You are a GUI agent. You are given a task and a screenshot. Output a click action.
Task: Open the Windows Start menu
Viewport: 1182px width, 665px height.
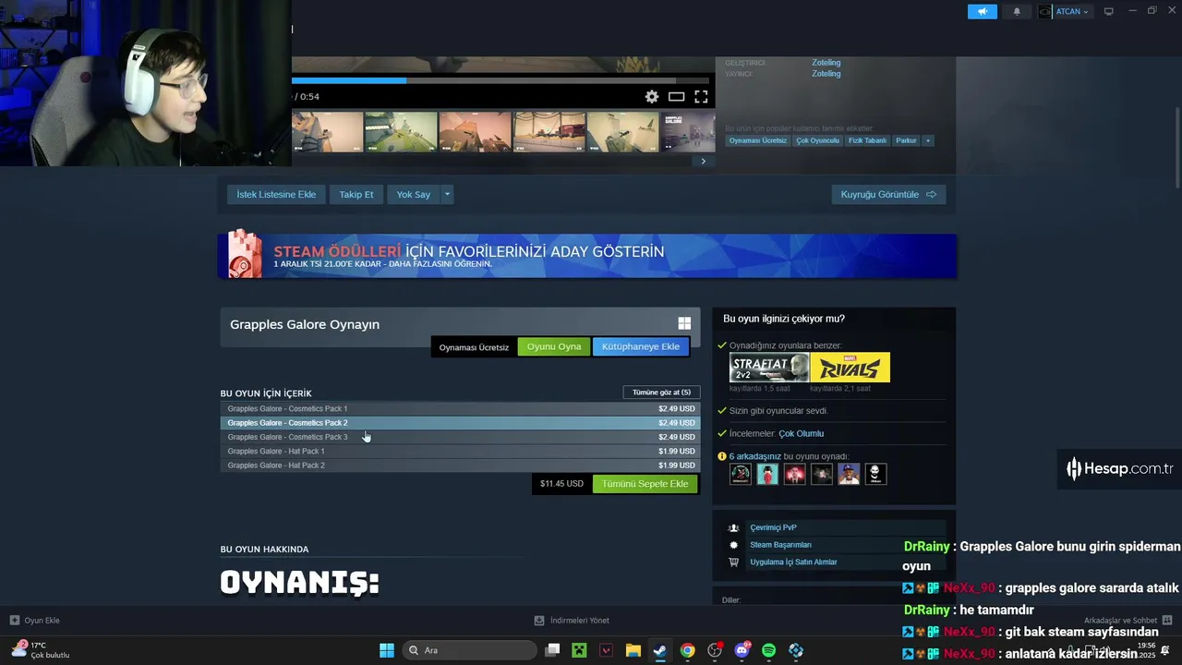(x=387, y=650)
